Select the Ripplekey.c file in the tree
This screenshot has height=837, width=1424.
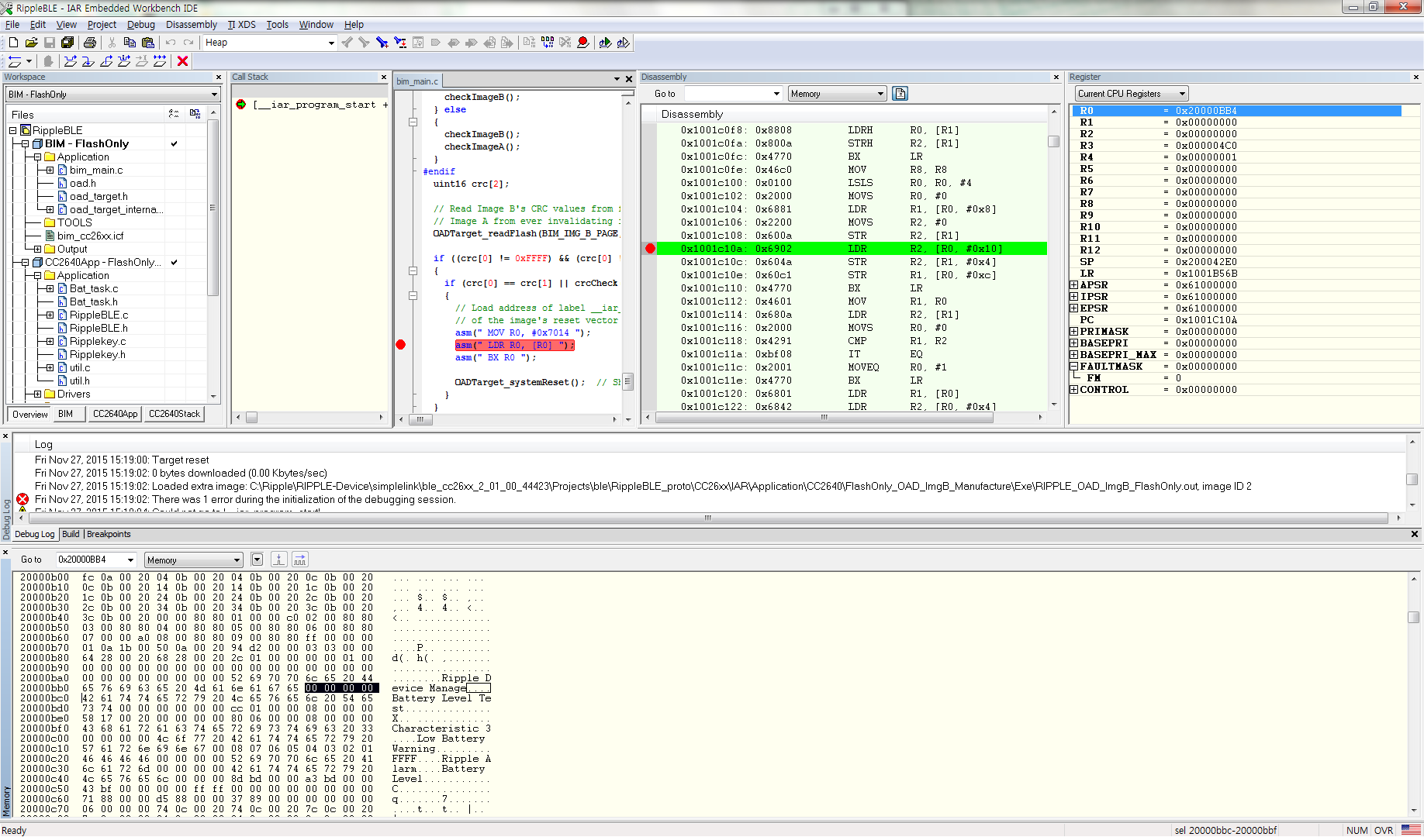pos(97,341)
